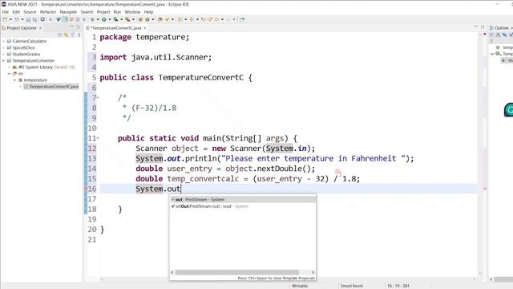Select the StudentGrades project
The width and height of the screenshot is (513, 289).
[26, 54]
